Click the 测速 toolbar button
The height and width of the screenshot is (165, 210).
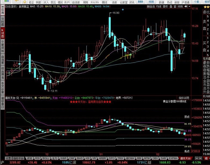point(38,2)
